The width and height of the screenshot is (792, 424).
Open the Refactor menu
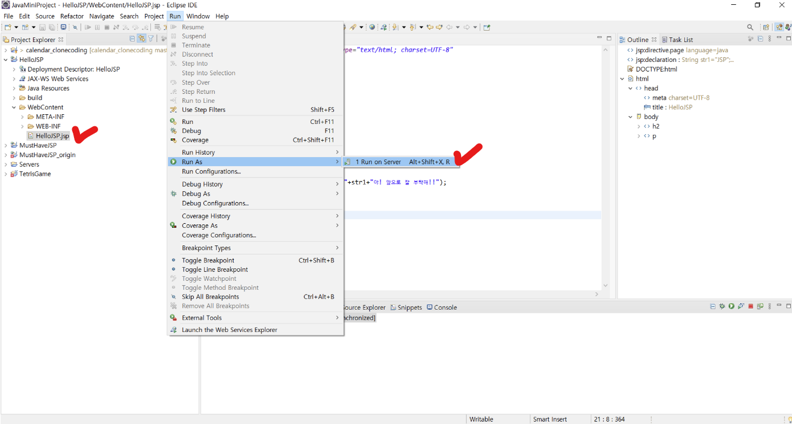click(x=72, y=16)
